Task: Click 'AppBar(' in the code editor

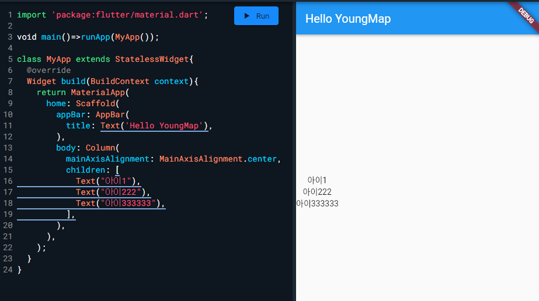Action: 112,115
